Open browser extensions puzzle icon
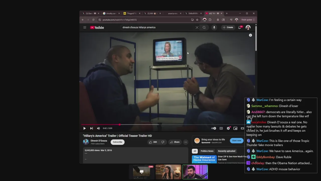This screenshot has width=321, height=181. pos(210,20)
